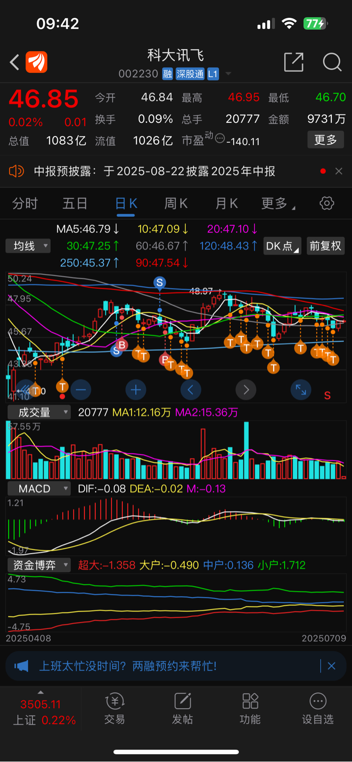This screenshot has width=352, height=762.
Task: Select the 日K tab
Action: coord(126,203)
